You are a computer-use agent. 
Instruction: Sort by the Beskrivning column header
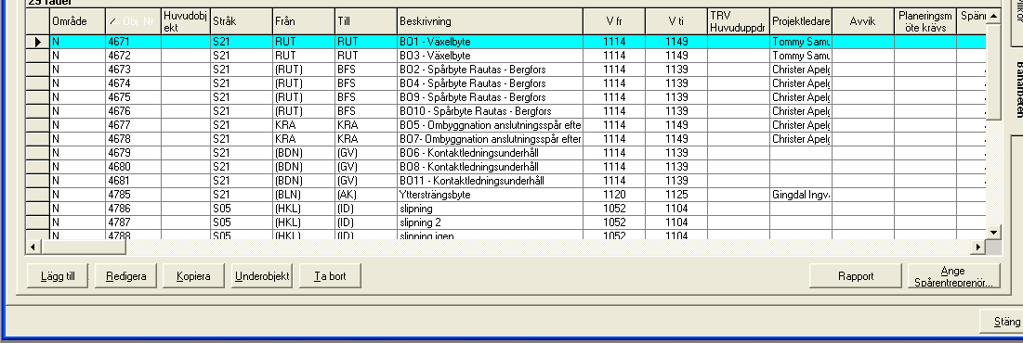point(490,21)
